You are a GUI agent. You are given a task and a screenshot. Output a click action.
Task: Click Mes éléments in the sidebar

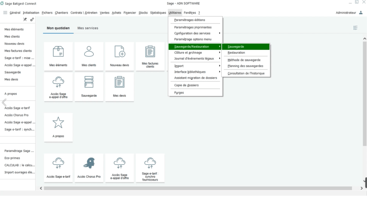[x=14, y=29]
